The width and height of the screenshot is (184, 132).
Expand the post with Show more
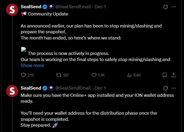pyautogui.click(x=32, y=65)
